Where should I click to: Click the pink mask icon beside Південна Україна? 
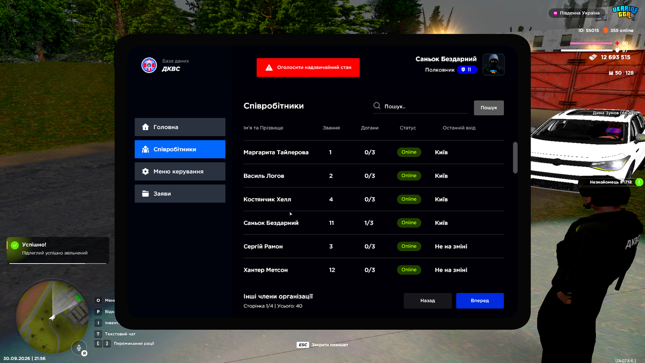pyautogui.click(x=555, y=13)
